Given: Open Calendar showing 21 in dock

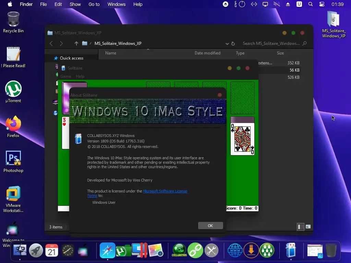Looking at the screenshot, I should pyautogui.click(x=52, y=250).
